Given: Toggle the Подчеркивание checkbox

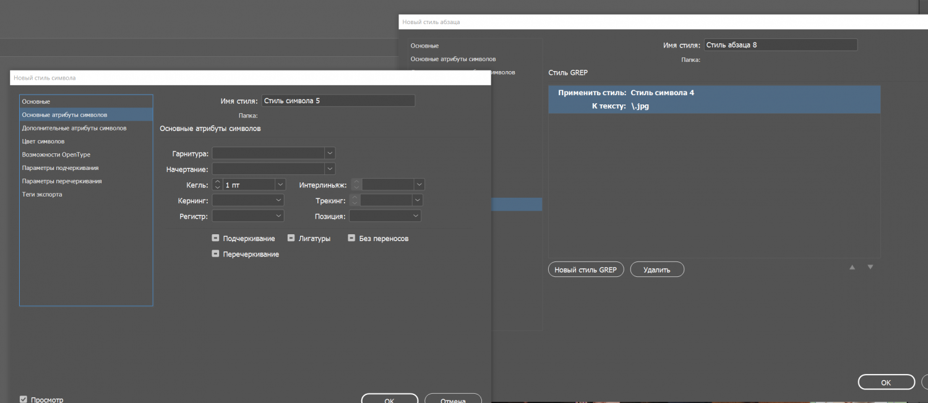Looking at the screenshot, I should (x=215, y=238).
